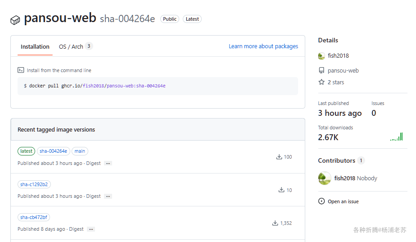Click the Contributors heading
Viewport: 416px width, 242px height.
(x=336, y=160)
